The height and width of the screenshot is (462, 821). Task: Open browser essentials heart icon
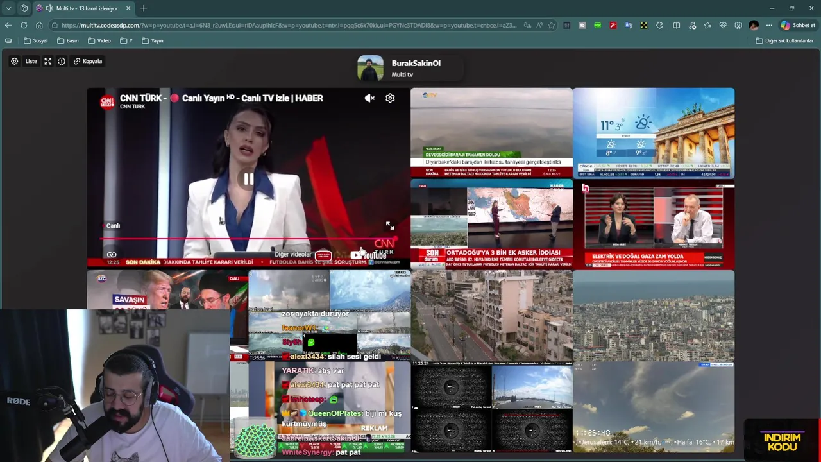[723, 25]
